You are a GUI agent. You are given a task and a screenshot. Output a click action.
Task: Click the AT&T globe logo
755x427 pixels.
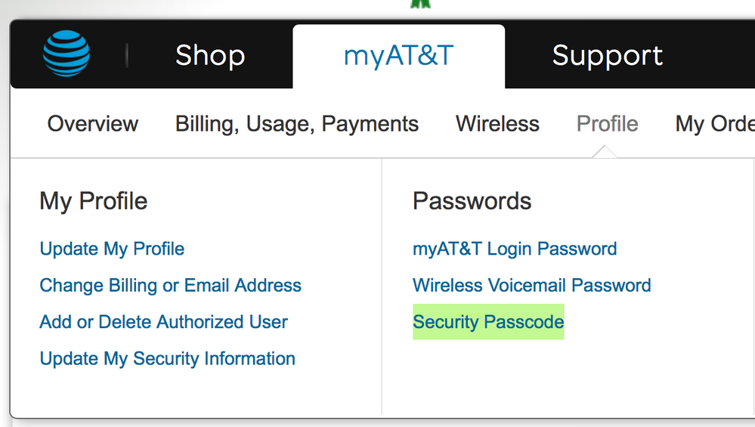click(x=67, y=54)
